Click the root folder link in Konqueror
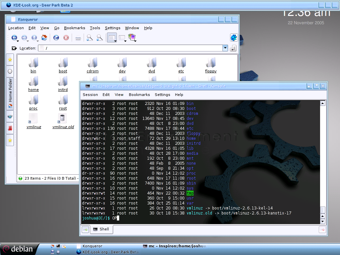 (63, 109)
